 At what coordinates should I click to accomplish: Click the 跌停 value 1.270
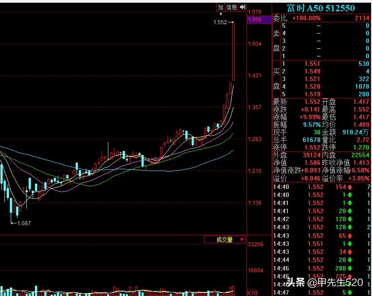point(361,147)
